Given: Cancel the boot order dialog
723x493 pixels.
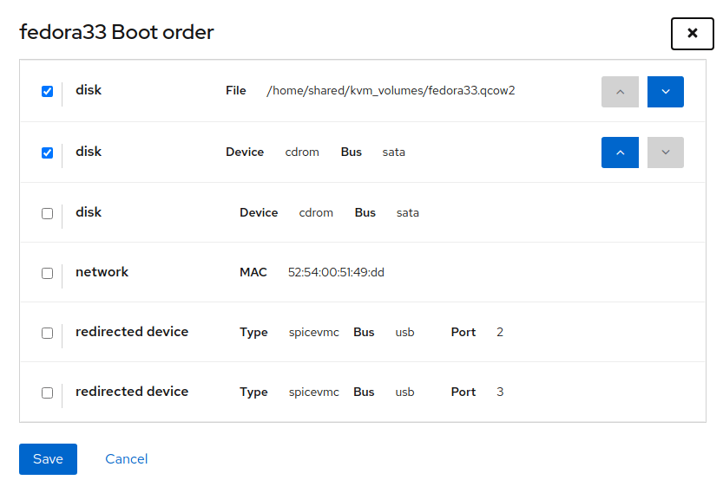Looking at the screenshot, I should 127,459.
